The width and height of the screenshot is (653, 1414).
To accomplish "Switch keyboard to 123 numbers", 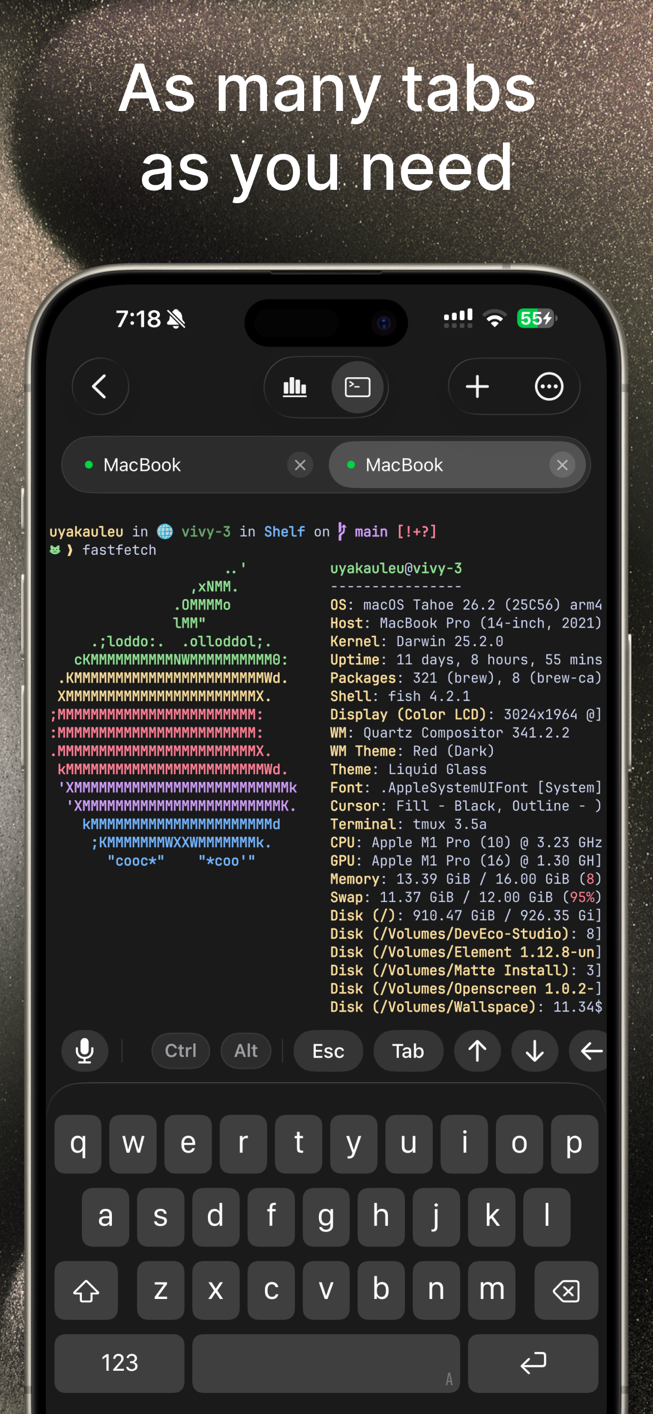I will coord(120,1363).
